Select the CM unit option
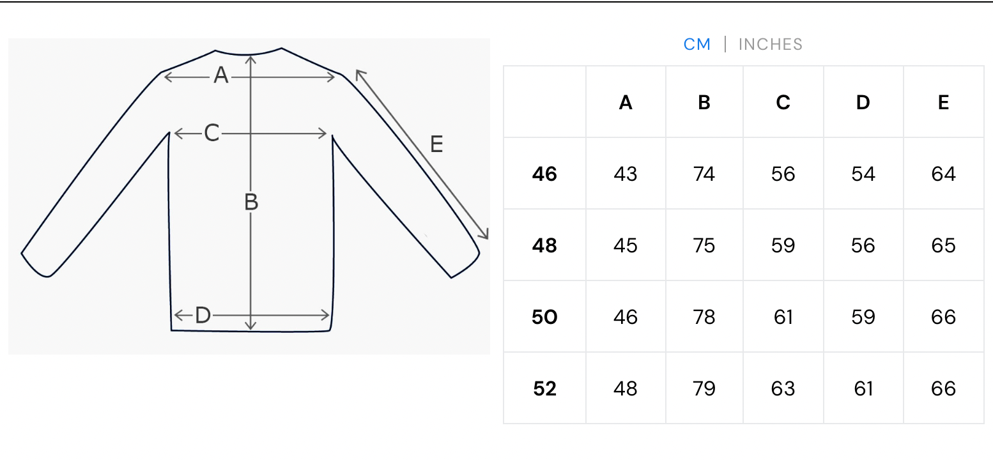This screenshot has height=460, width=993. point(697,44)
